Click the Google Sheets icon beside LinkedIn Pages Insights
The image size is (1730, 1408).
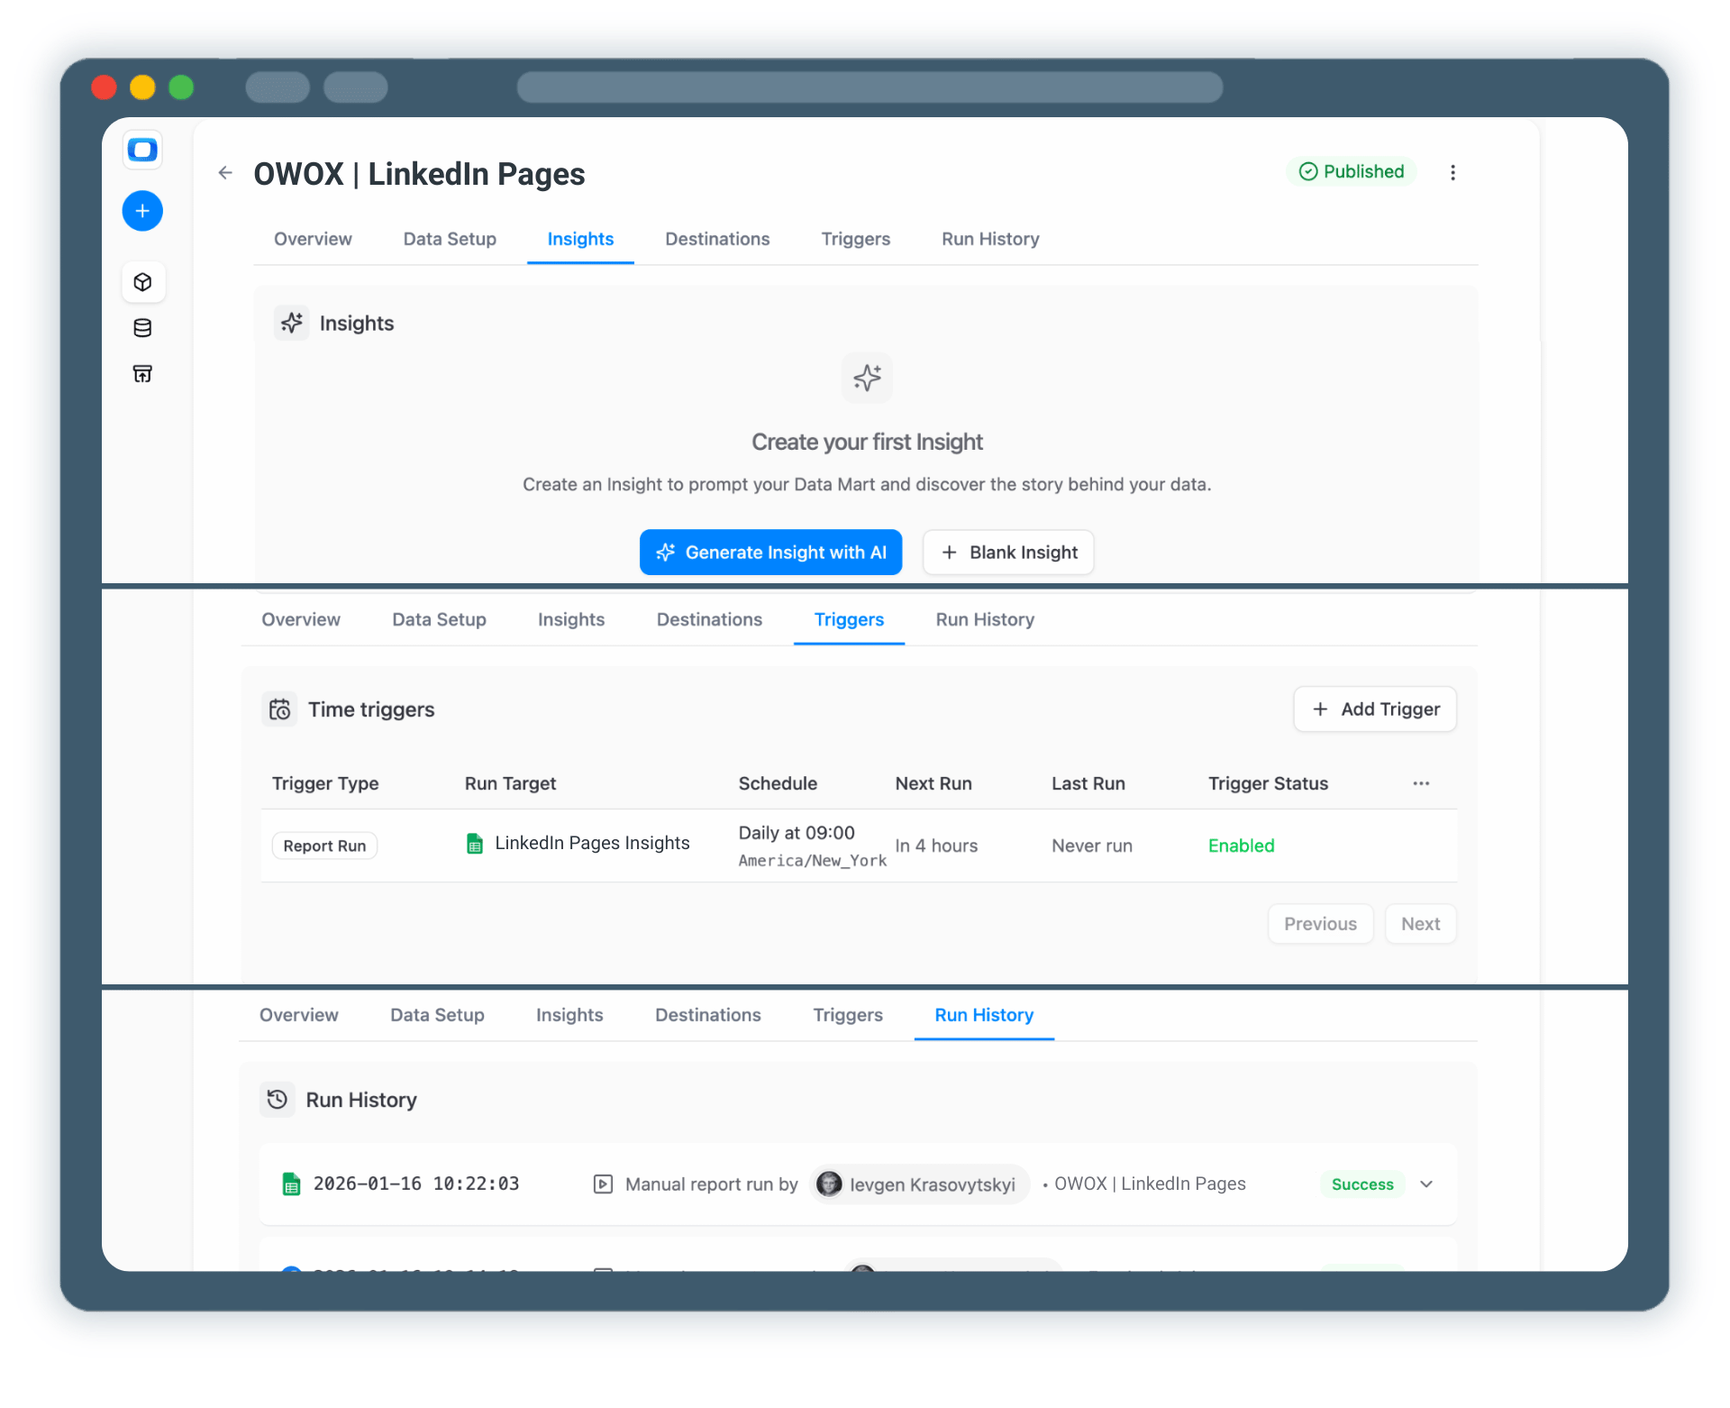475,843
